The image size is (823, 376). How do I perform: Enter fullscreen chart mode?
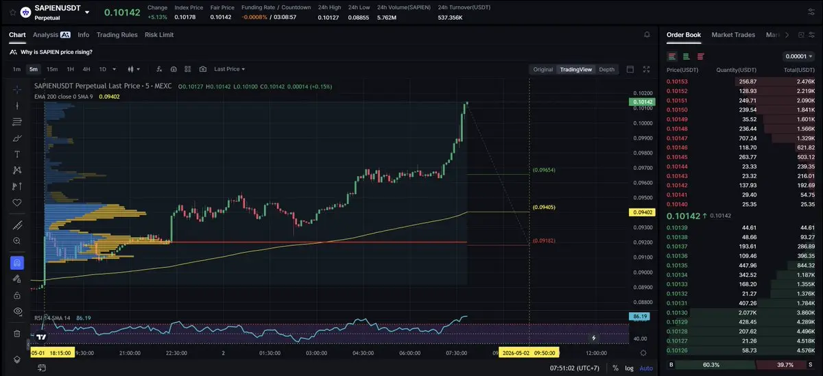646,69
